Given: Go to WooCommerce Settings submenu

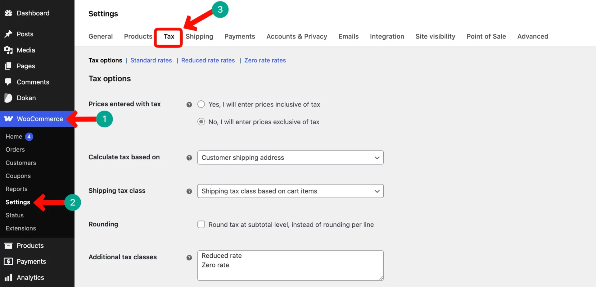Looking at the screenshot, I should point(18,202).
